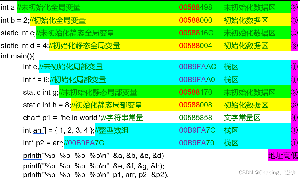Viewport: 300px width, 178px height.
Task: Click address 00588498 on the int a line
Action: click(x=196, y=8)
